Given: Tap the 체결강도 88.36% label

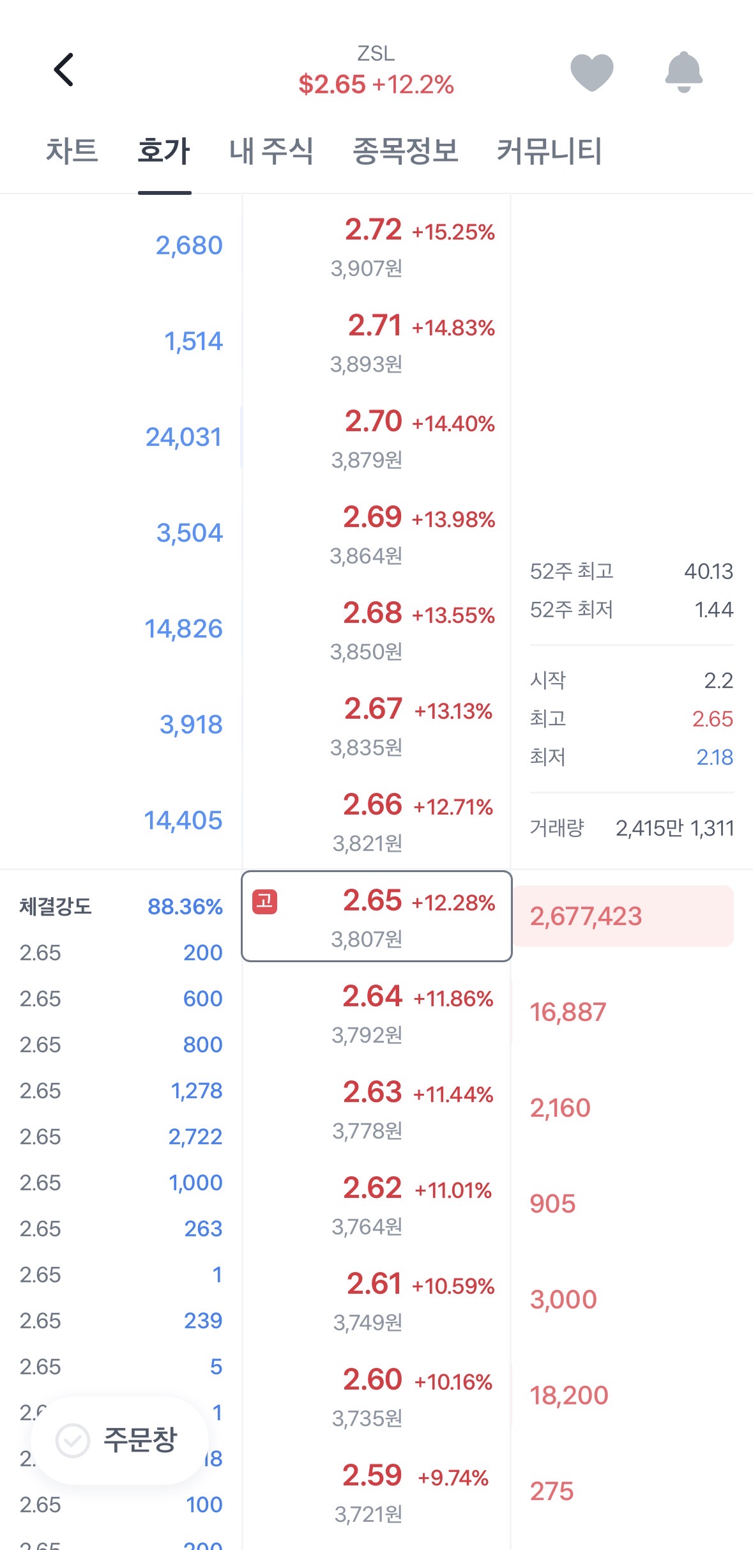Looking at the screenshot, I should pos(121,907).
